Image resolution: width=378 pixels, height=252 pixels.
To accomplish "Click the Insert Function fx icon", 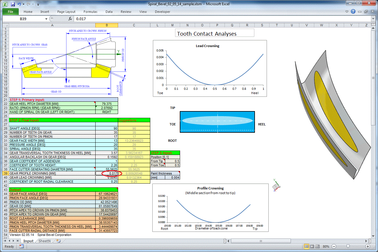I will coord(70,19).
